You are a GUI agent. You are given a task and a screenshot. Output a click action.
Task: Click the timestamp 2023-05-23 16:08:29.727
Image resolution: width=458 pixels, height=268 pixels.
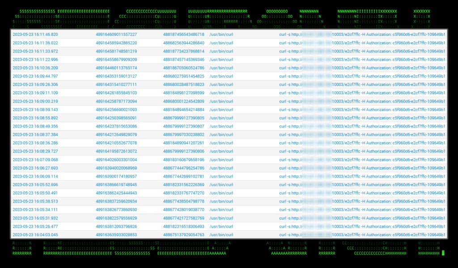(35, 152)
